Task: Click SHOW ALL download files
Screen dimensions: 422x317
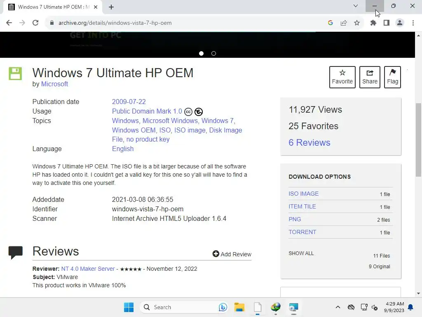Action: (x=301, y=253)
